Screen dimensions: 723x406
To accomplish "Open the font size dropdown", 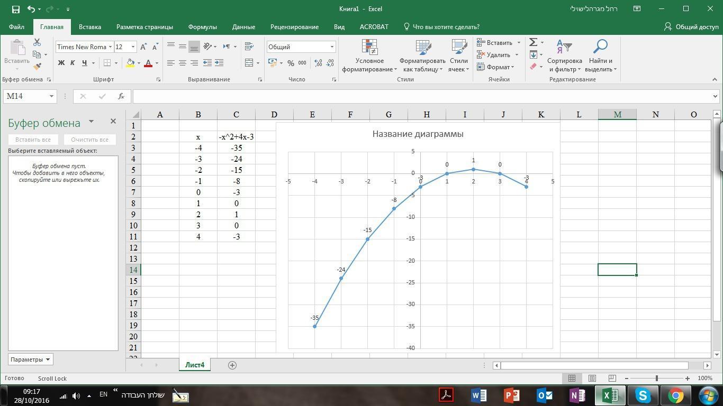I will point(133,47).
